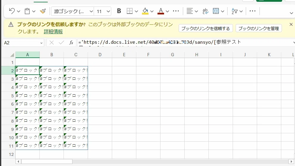This screenshot has width=295, height=166.
Task: Click the Paste clipboard icon
Action: point(27,11)
